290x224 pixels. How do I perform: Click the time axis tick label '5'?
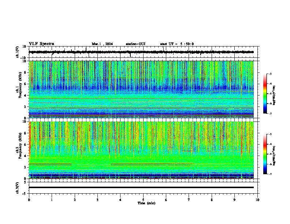pos(143,200)
